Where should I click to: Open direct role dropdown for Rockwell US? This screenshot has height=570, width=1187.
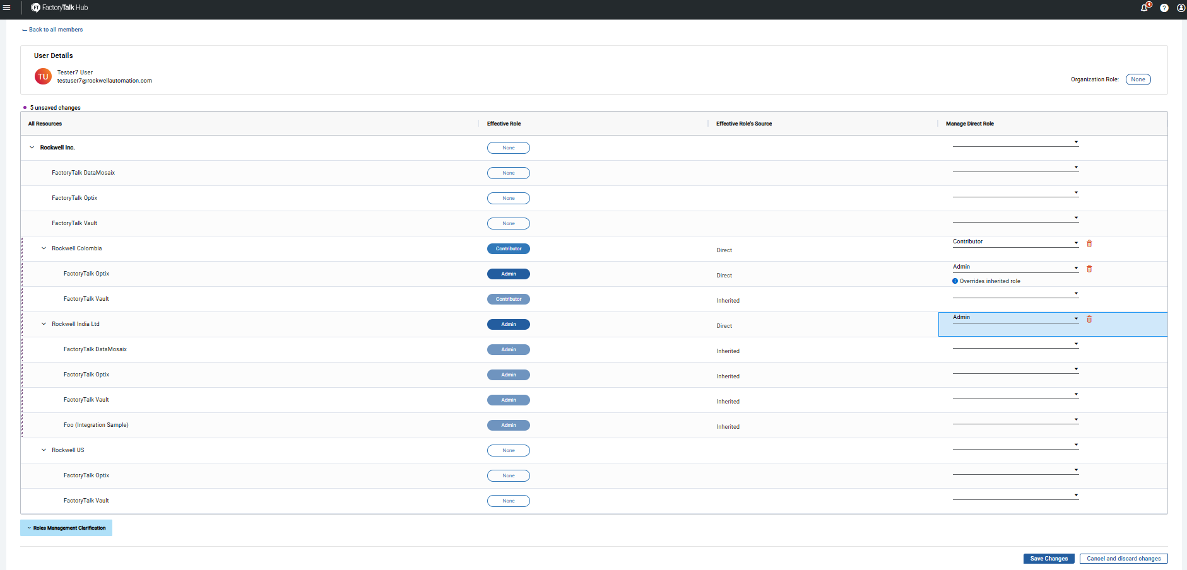click(x=1015, y=445)
